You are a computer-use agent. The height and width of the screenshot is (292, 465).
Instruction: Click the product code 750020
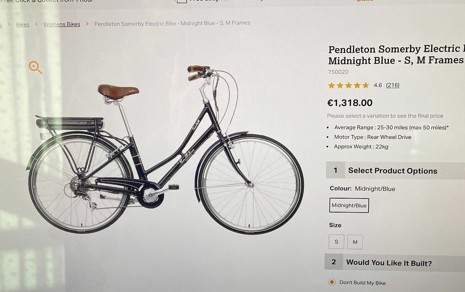click(338, 72)
